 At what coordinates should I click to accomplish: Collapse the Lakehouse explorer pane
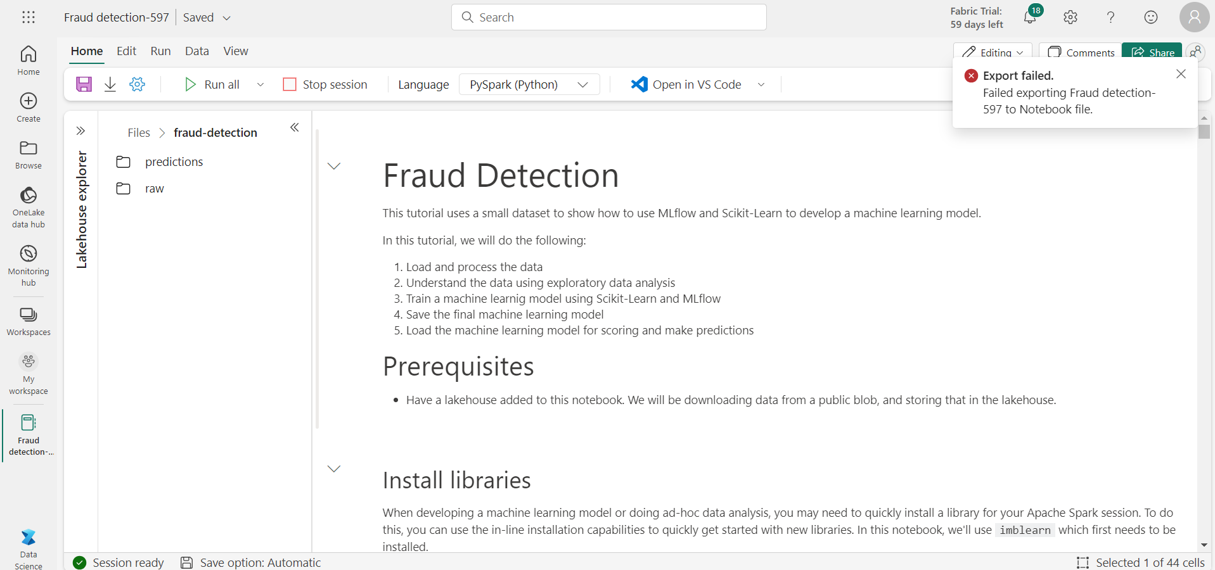pyautogui.click(x=294, y=127)
